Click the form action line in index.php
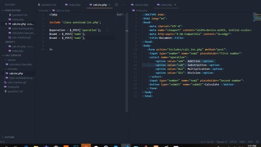The image size is (261, 147). click(187, 50)
